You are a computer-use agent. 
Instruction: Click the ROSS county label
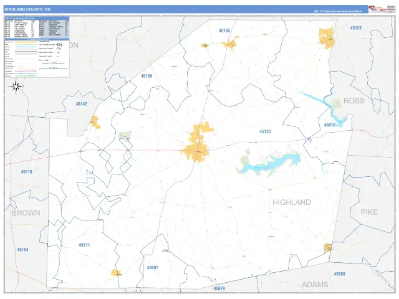[x=353, y=101]
